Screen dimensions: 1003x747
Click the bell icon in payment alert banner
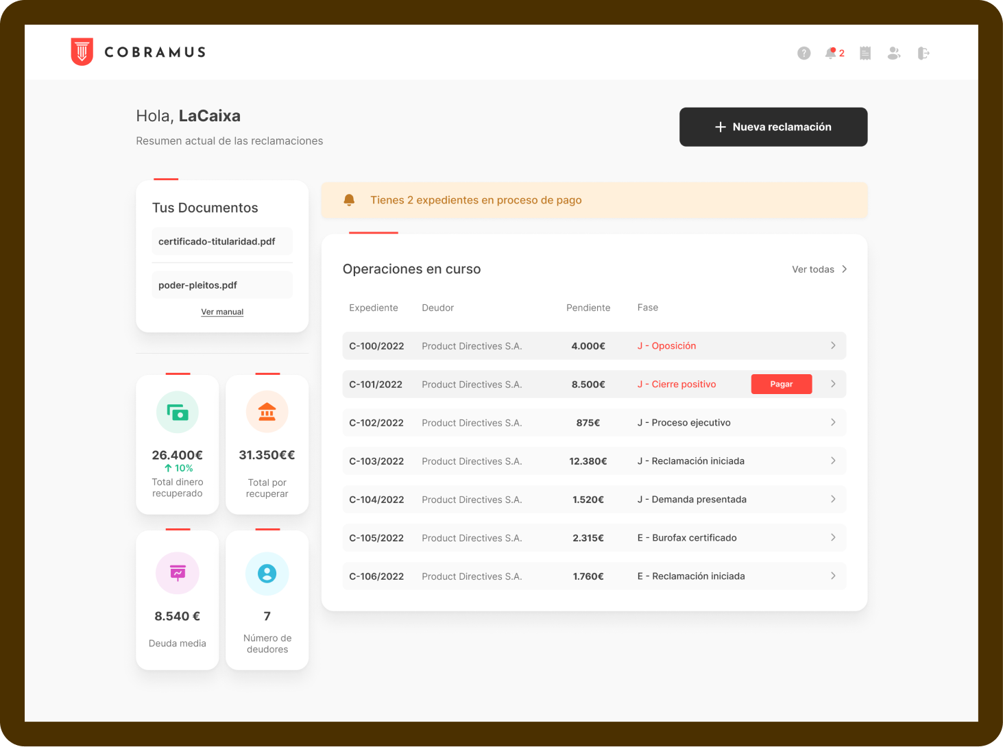point(349,200)
